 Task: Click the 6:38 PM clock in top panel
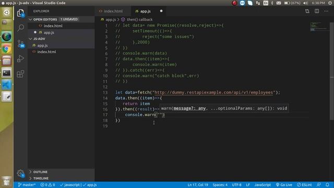coord(318,3)
